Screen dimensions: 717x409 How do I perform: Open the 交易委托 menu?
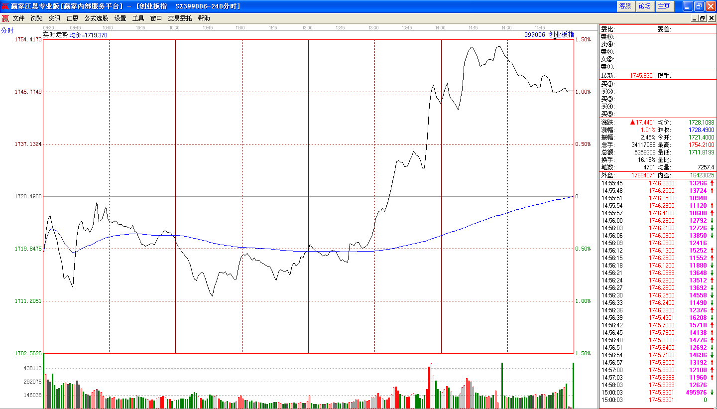coord(180,18)
